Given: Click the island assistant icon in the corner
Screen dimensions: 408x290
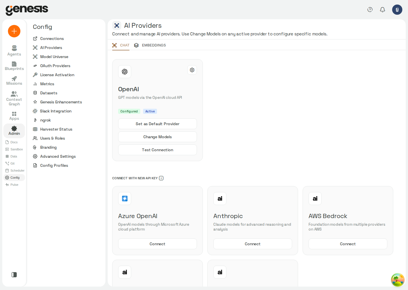Looking at the screenshot, I should pos(398,280).
